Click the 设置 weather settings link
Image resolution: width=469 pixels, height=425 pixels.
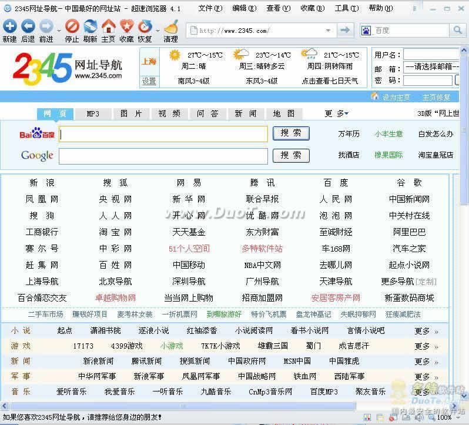tap(149, 81)
